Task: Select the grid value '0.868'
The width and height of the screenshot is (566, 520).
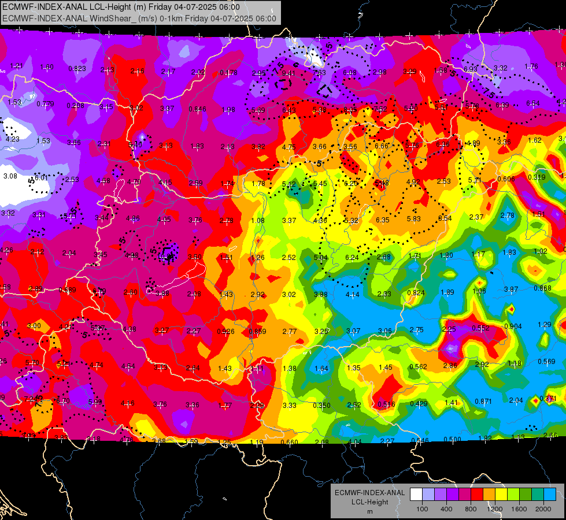Action: pos(542,288)
